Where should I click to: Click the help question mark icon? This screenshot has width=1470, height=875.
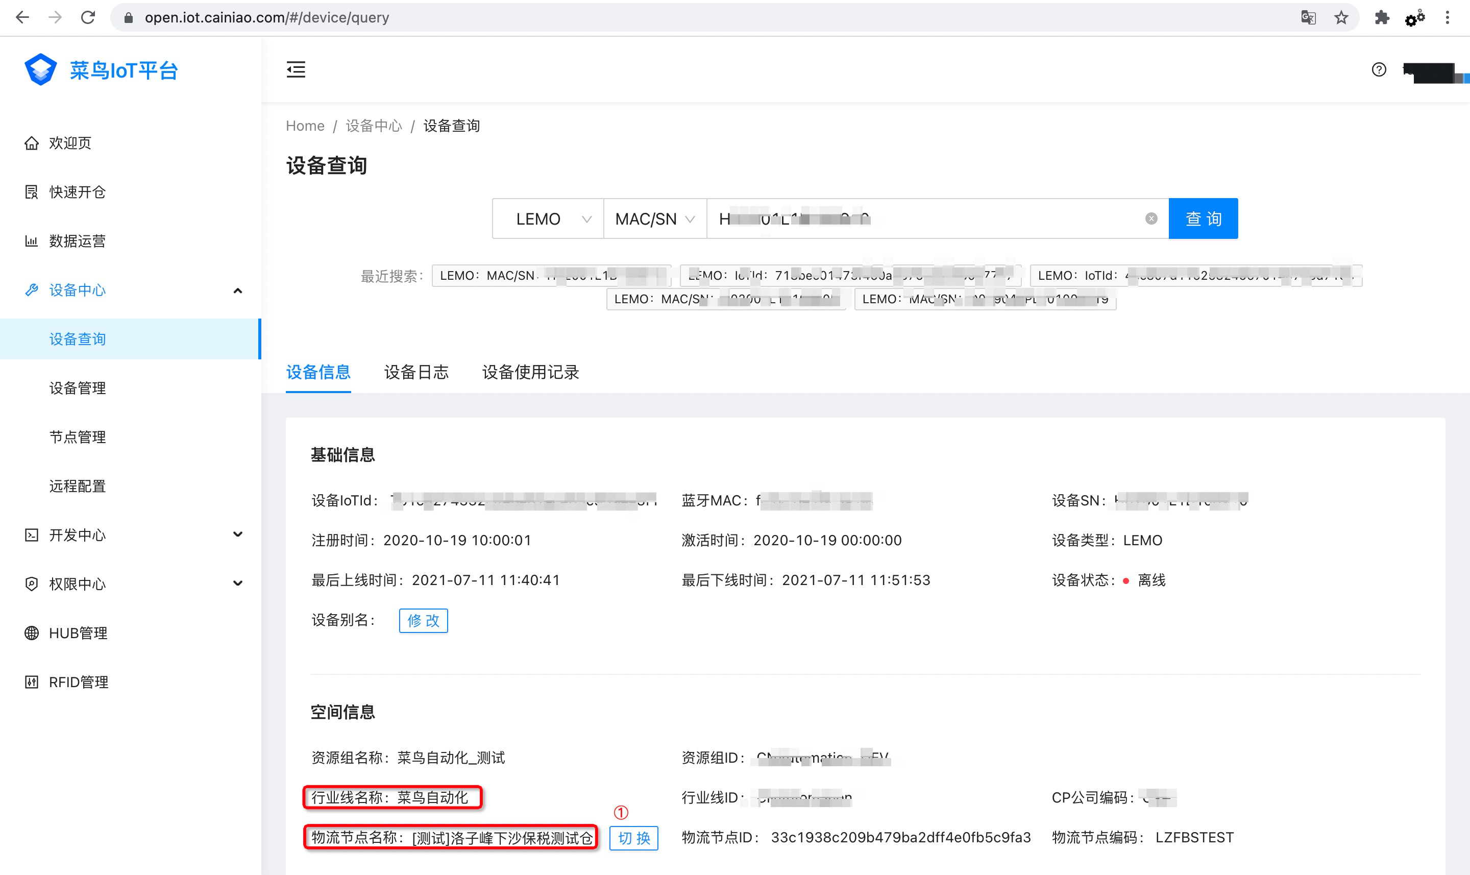point(1379,69)
